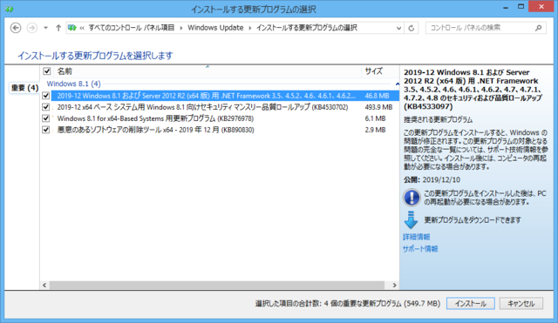The width and height of the screenshot is (558, 323).
Task: Uncheck the .NET Framework rollup update checkbox
Action: pyautogui.click(x=45, y=96)
